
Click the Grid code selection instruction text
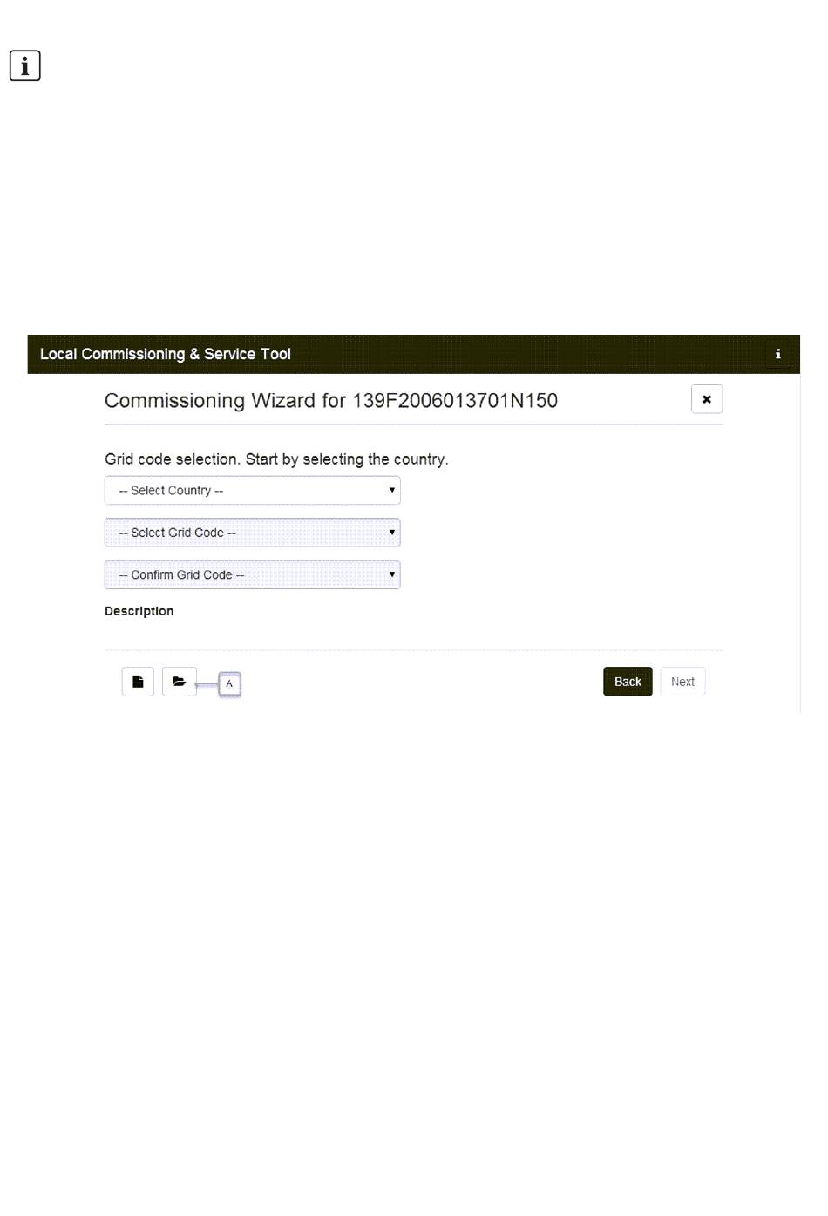(276, 459)
